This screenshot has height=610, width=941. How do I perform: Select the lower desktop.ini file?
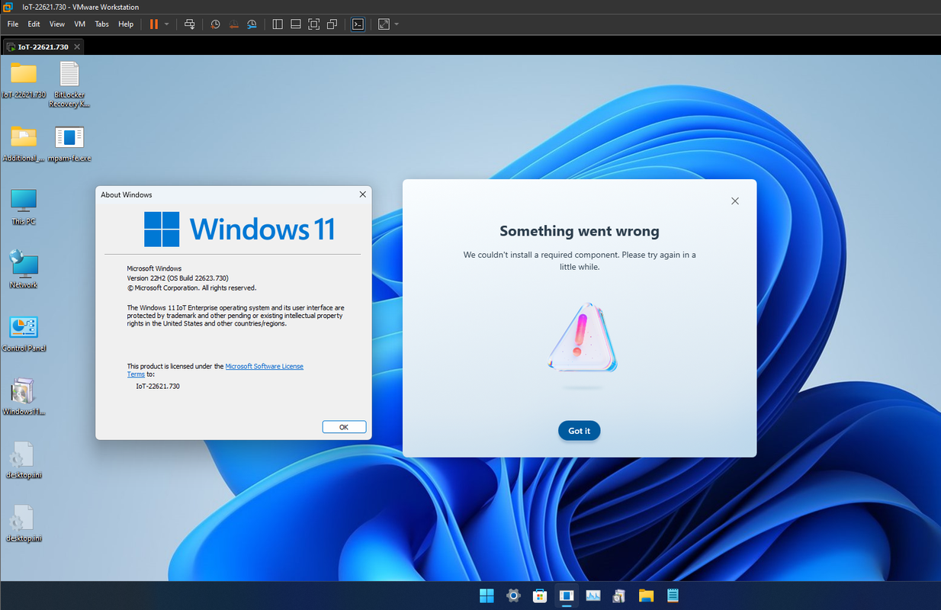24,523
